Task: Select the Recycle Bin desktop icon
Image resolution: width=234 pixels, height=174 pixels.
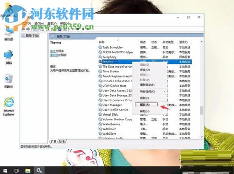Action: pos(9,81)
